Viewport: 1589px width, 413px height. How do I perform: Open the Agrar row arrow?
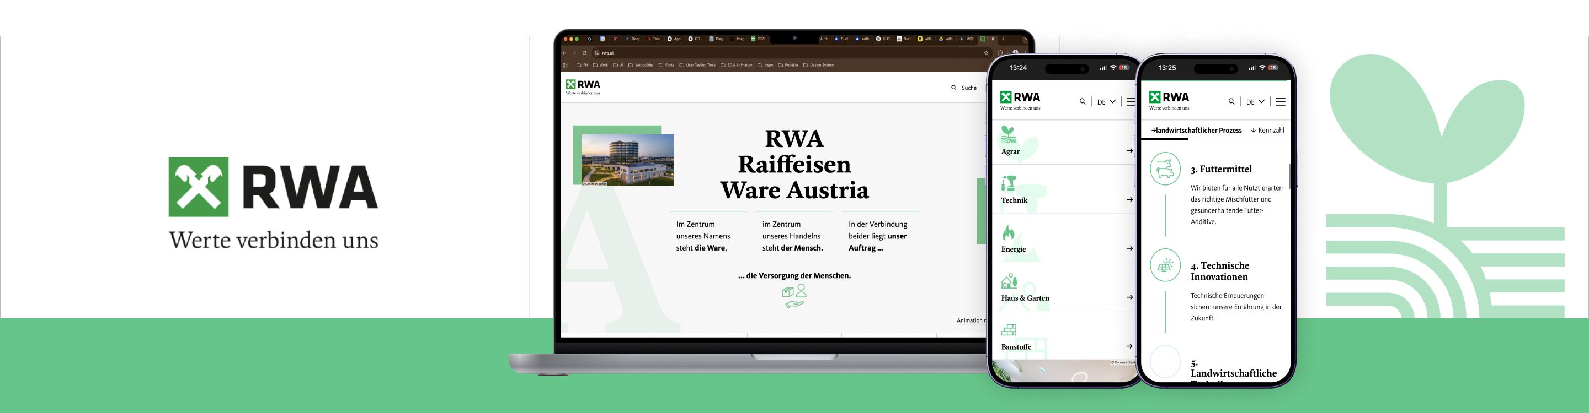[x=1129, y=151]
